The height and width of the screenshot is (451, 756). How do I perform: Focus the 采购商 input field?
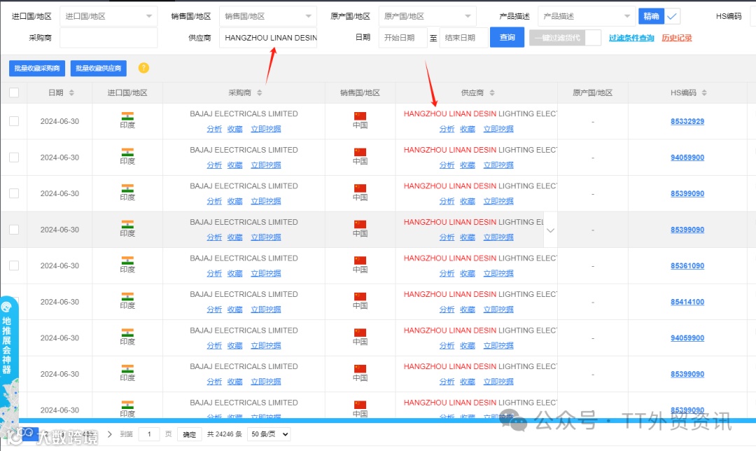point(108,38)
